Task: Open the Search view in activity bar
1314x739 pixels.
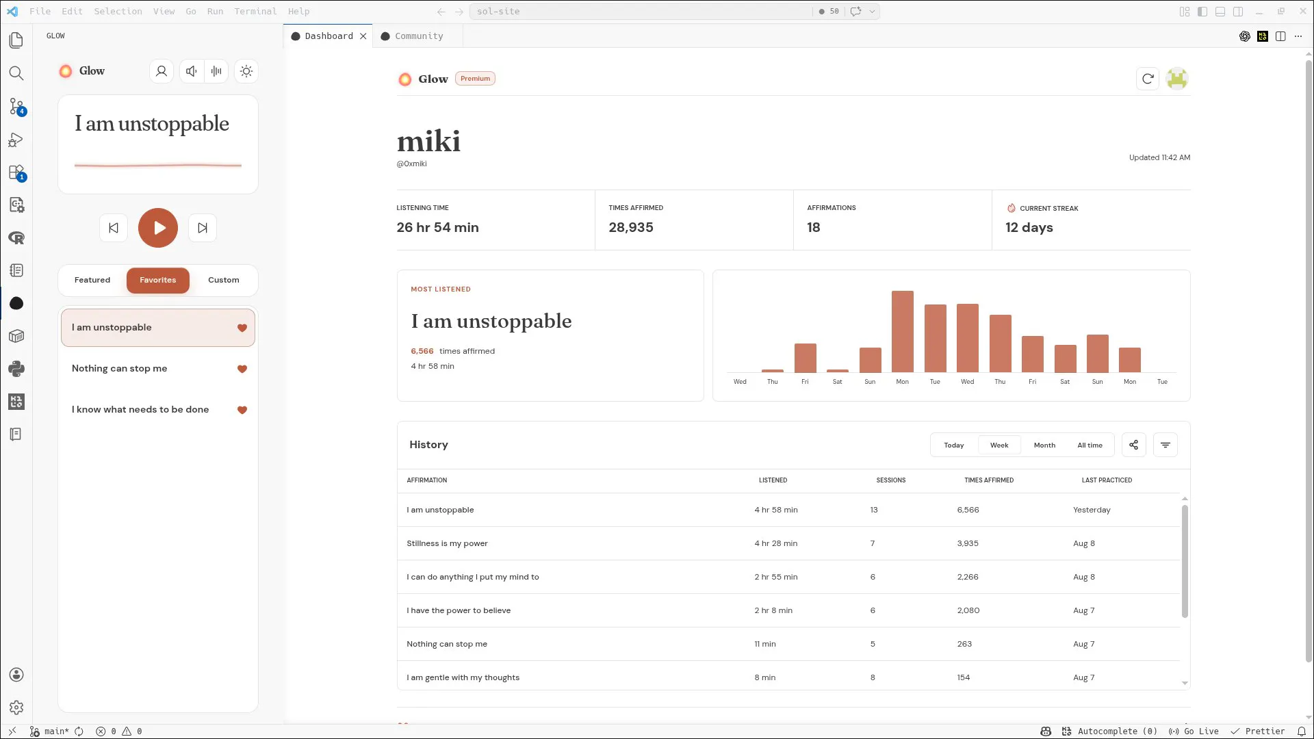Action: click(16, 73)
